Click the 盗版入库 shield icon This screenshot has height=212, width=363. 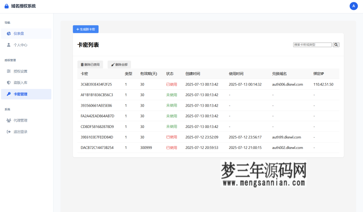tap(9, 82)
